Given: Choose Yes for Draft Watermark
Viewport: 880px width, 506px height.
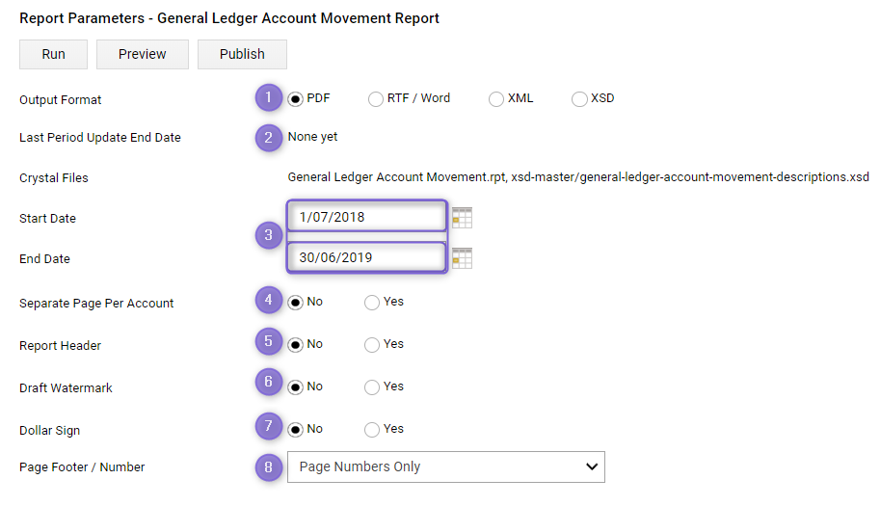Looking at the screenshot, I should pyautogui.click(x=371, y=387).
